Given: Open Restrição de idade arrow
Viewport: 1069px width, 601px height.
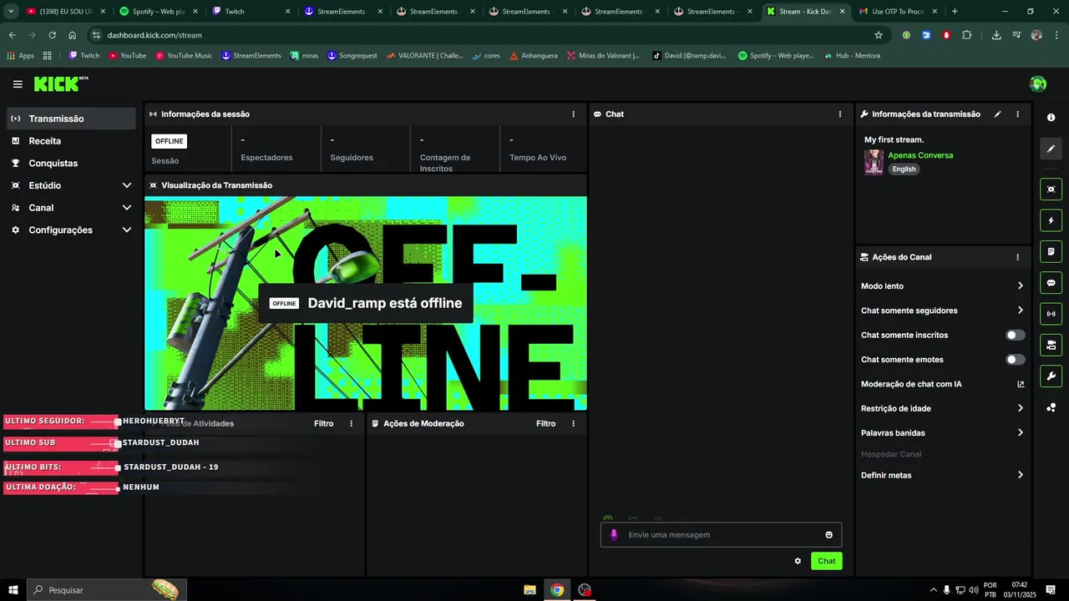Looking at the screenshot, I should (x=1020, y=408).
